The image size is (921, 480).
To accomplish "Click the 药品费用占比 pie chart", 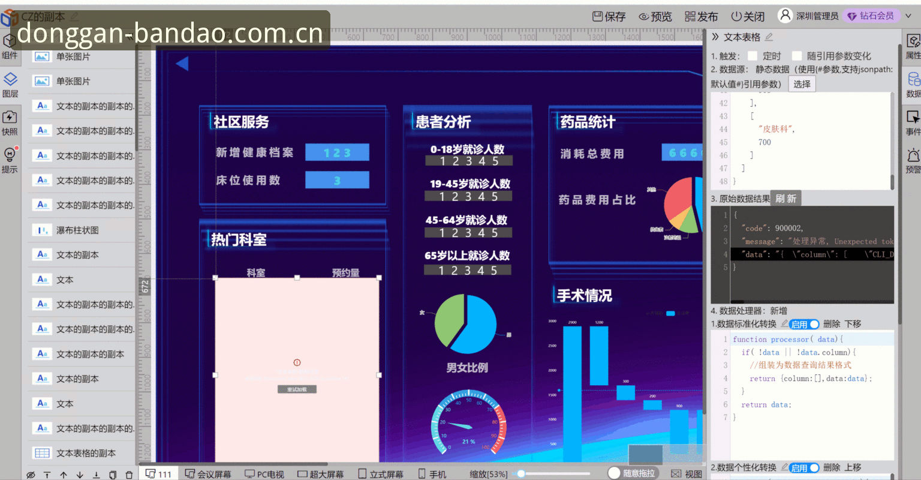I will [684, 206].
